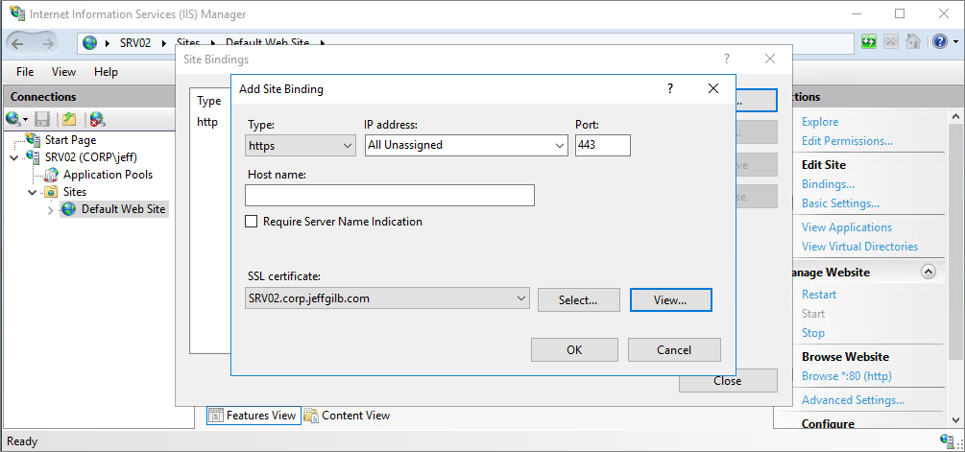Select Application Pools tree item

coord(108,175)
